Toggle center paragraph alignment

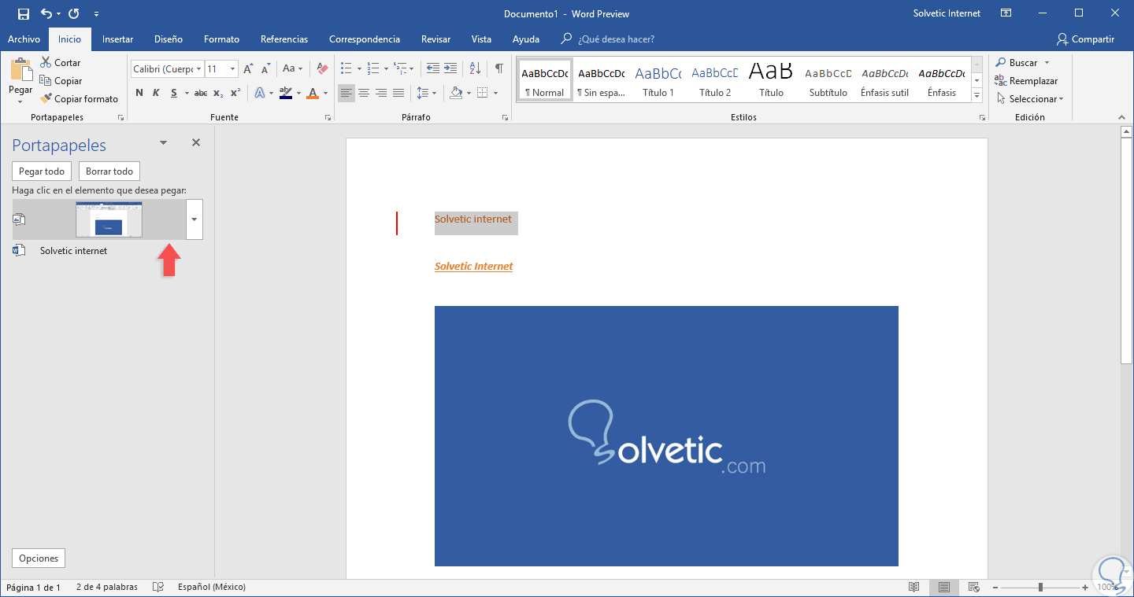click(x=364, y=93)
